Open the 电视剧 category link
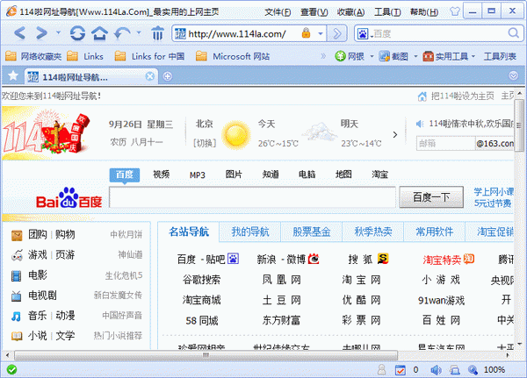The image size is (527, 378). click(42, 296)
